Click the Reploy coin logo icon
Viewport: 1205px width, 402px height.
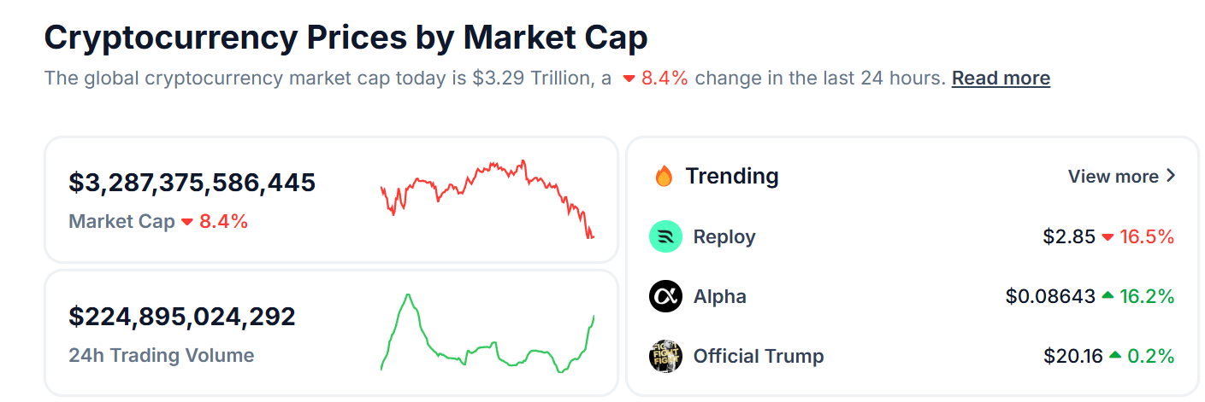point(665,236)
